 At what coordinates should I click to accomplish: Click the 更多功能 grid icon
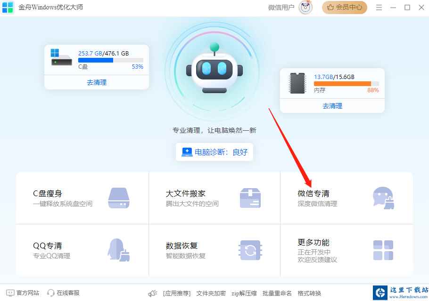[383, 250]
